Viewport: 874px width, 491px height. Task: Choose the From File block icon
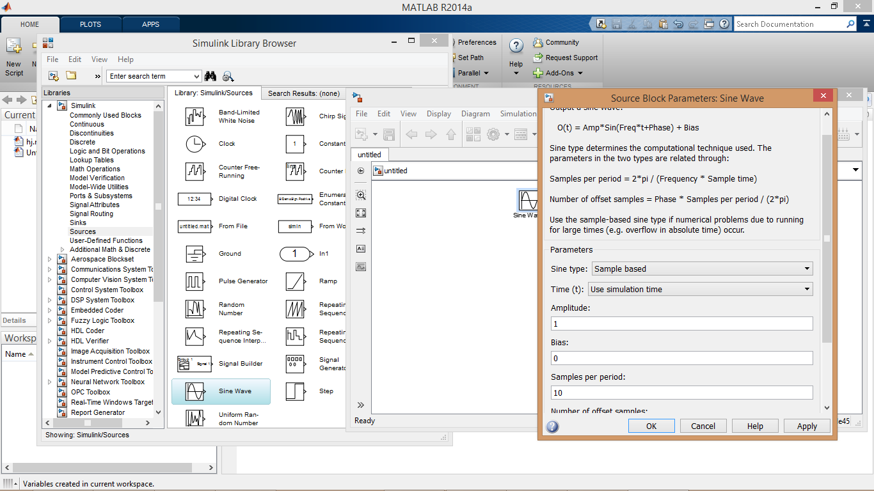click(195, 226)
